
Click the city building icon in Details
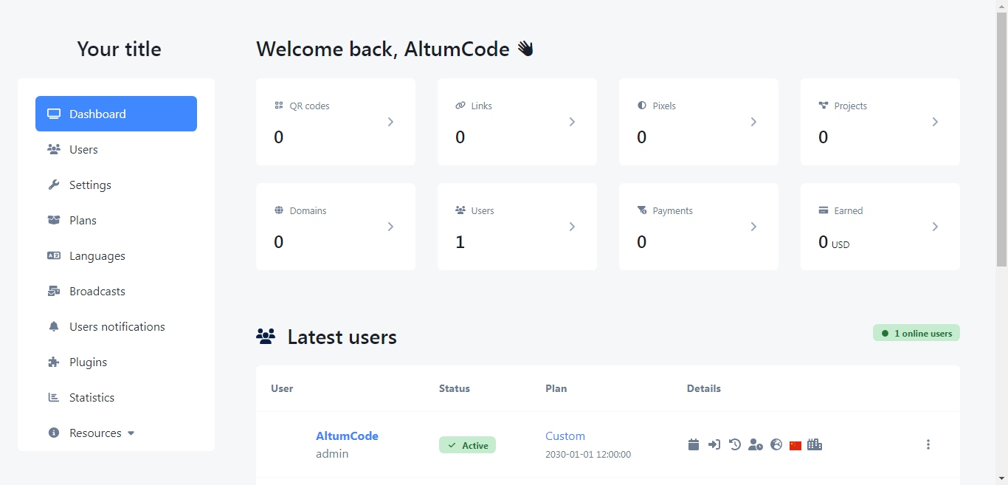(x=815, y=444)
